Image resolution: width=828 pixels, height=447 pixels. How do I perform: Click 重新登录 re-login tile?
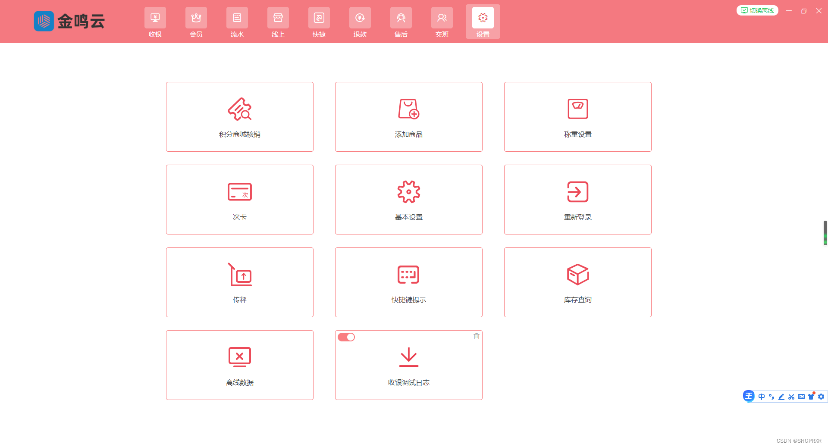(x=578, y=200)
